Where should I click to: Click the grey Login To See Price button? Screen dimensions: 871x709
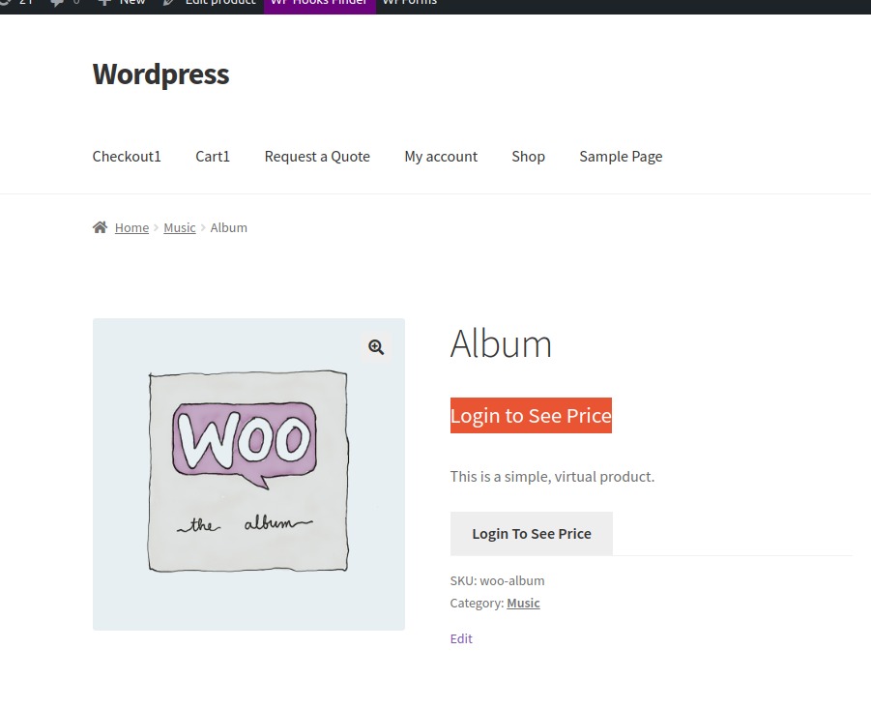[532, 533]
